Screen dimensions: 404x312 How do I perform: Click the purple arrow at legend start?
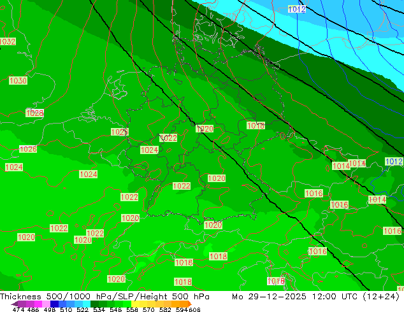point(15,304)
